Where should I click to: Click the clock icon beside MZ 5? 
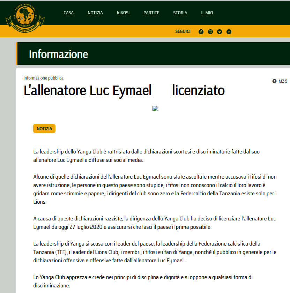[274, 81]
